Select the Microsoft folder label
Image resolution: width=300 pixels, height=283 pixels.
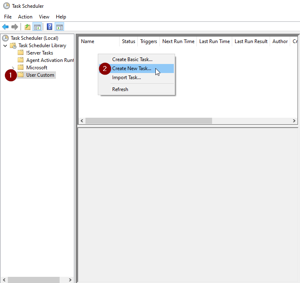tap(37, 68)
